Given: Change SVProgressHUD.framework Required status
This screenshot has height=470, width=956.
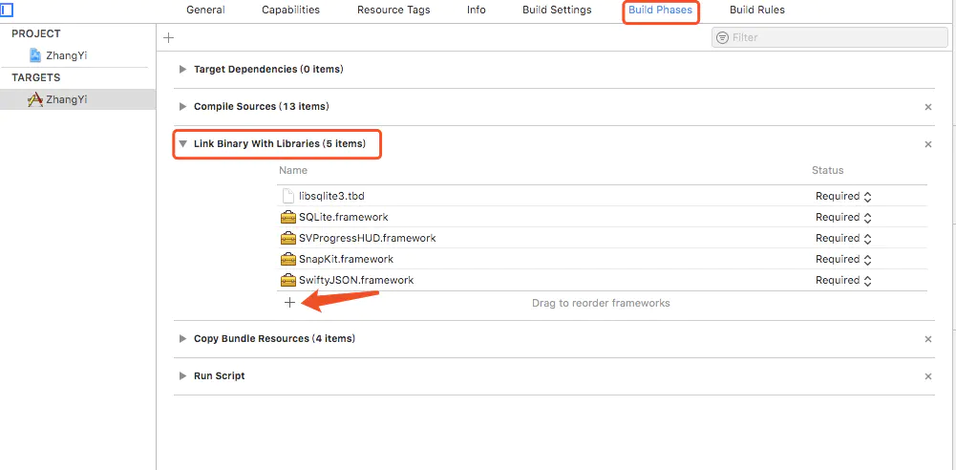Looking at the screenshot, I should 843,239.
